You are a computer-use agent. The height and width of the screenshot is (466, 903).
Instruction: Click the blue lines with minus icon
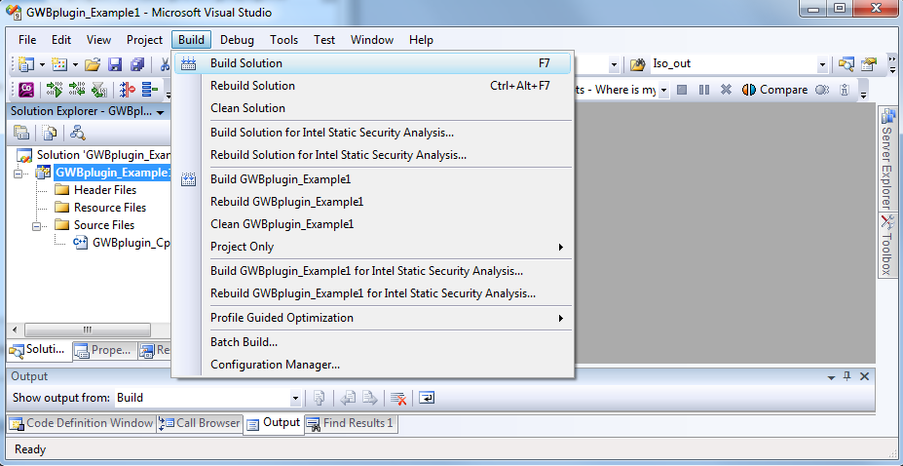pyautogui.click(x=150, y=90)
